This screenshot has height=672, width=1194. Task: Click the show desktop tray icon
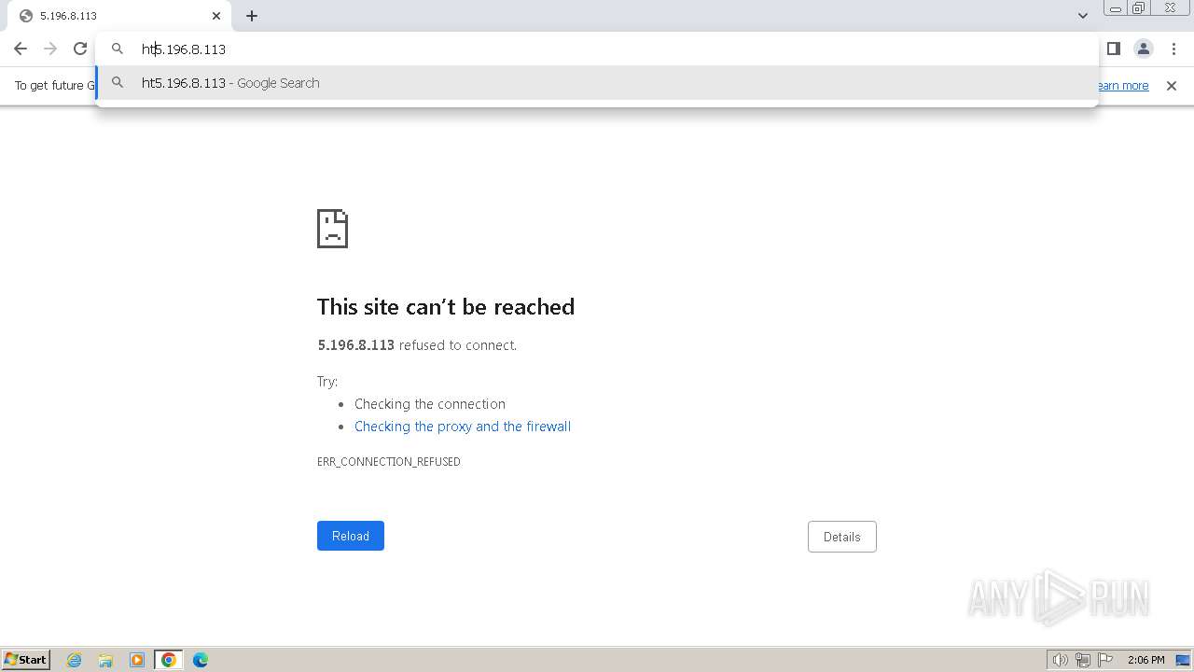point(1183,660)
